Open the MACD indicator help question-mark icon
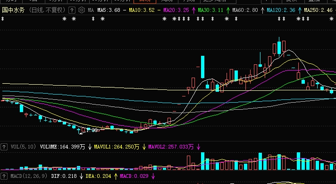Screen dimensions: 336x184 (x=4, y=176)
